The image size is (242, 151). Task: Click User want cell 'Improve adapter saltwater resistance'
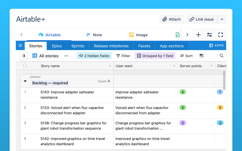click(145, 96)
